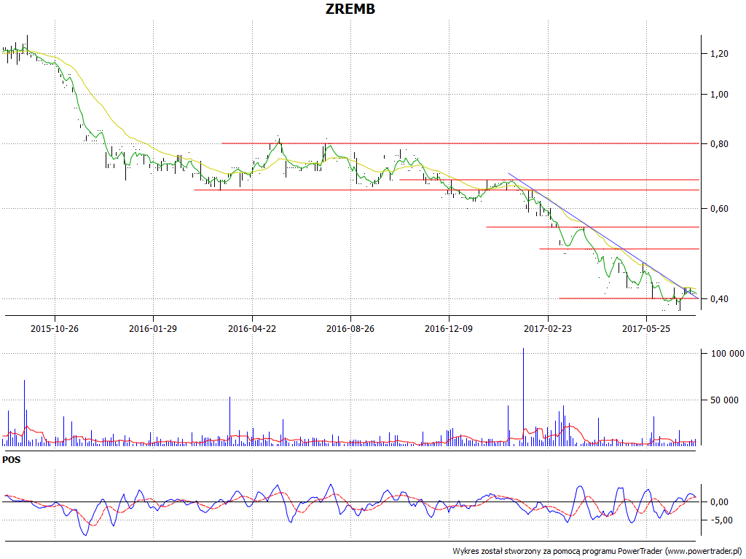Click the 0,40 price axis value
Image resolution: width=746 pixels, height=559 pixels.
pyautogui.click(x=719, y=299)
